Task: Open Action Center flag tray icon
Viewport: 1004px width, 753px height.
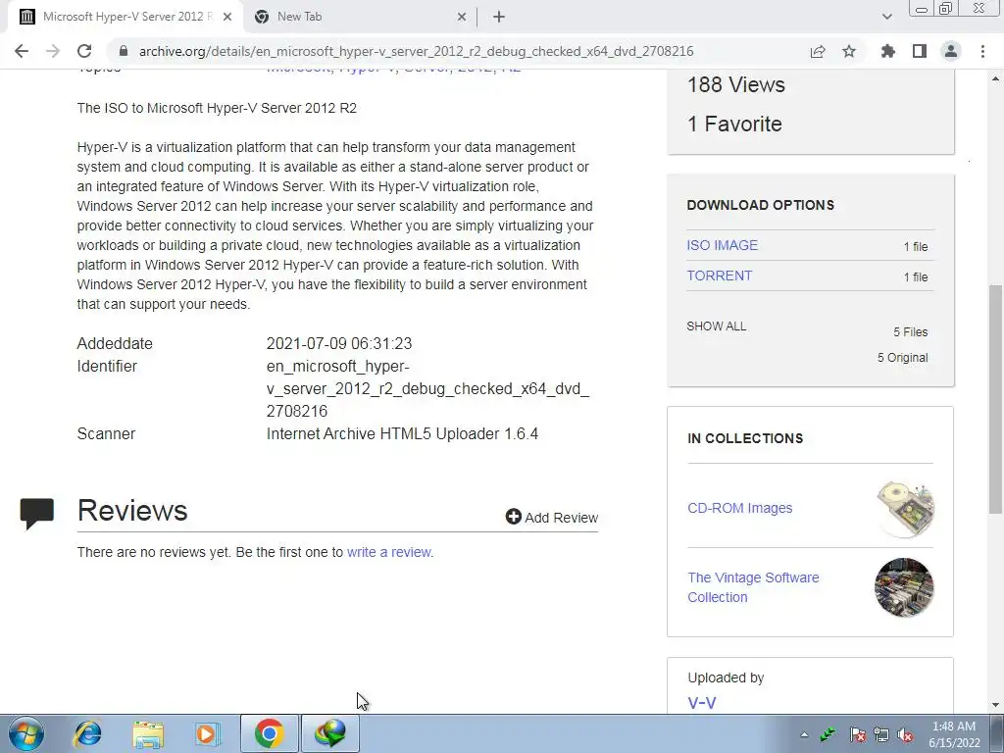Action: [x=857, y=734]
